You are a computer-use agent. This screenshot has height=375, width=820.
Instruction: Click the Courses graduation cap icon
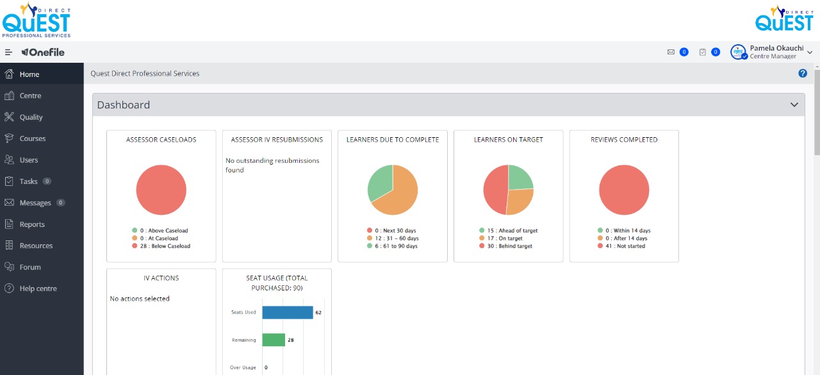pyautogui.click(x=9, y=138)
